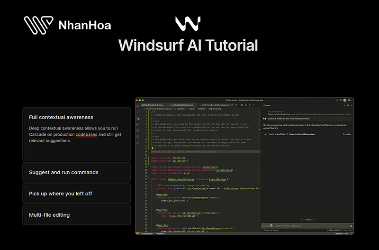Open Cascade history clock icon
The width and height of the screenshot is (379, 250).
pyautogui.click(x=348, y=105)
